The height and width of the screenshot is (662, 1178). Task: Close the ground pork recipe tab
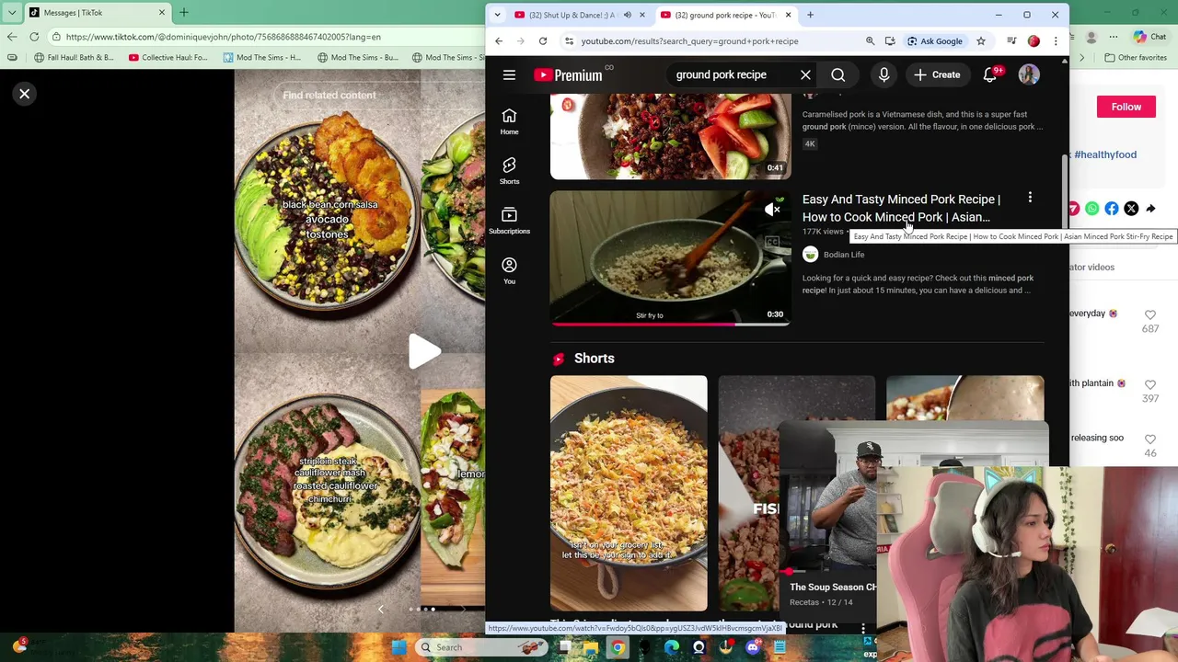tap(788, 15)
